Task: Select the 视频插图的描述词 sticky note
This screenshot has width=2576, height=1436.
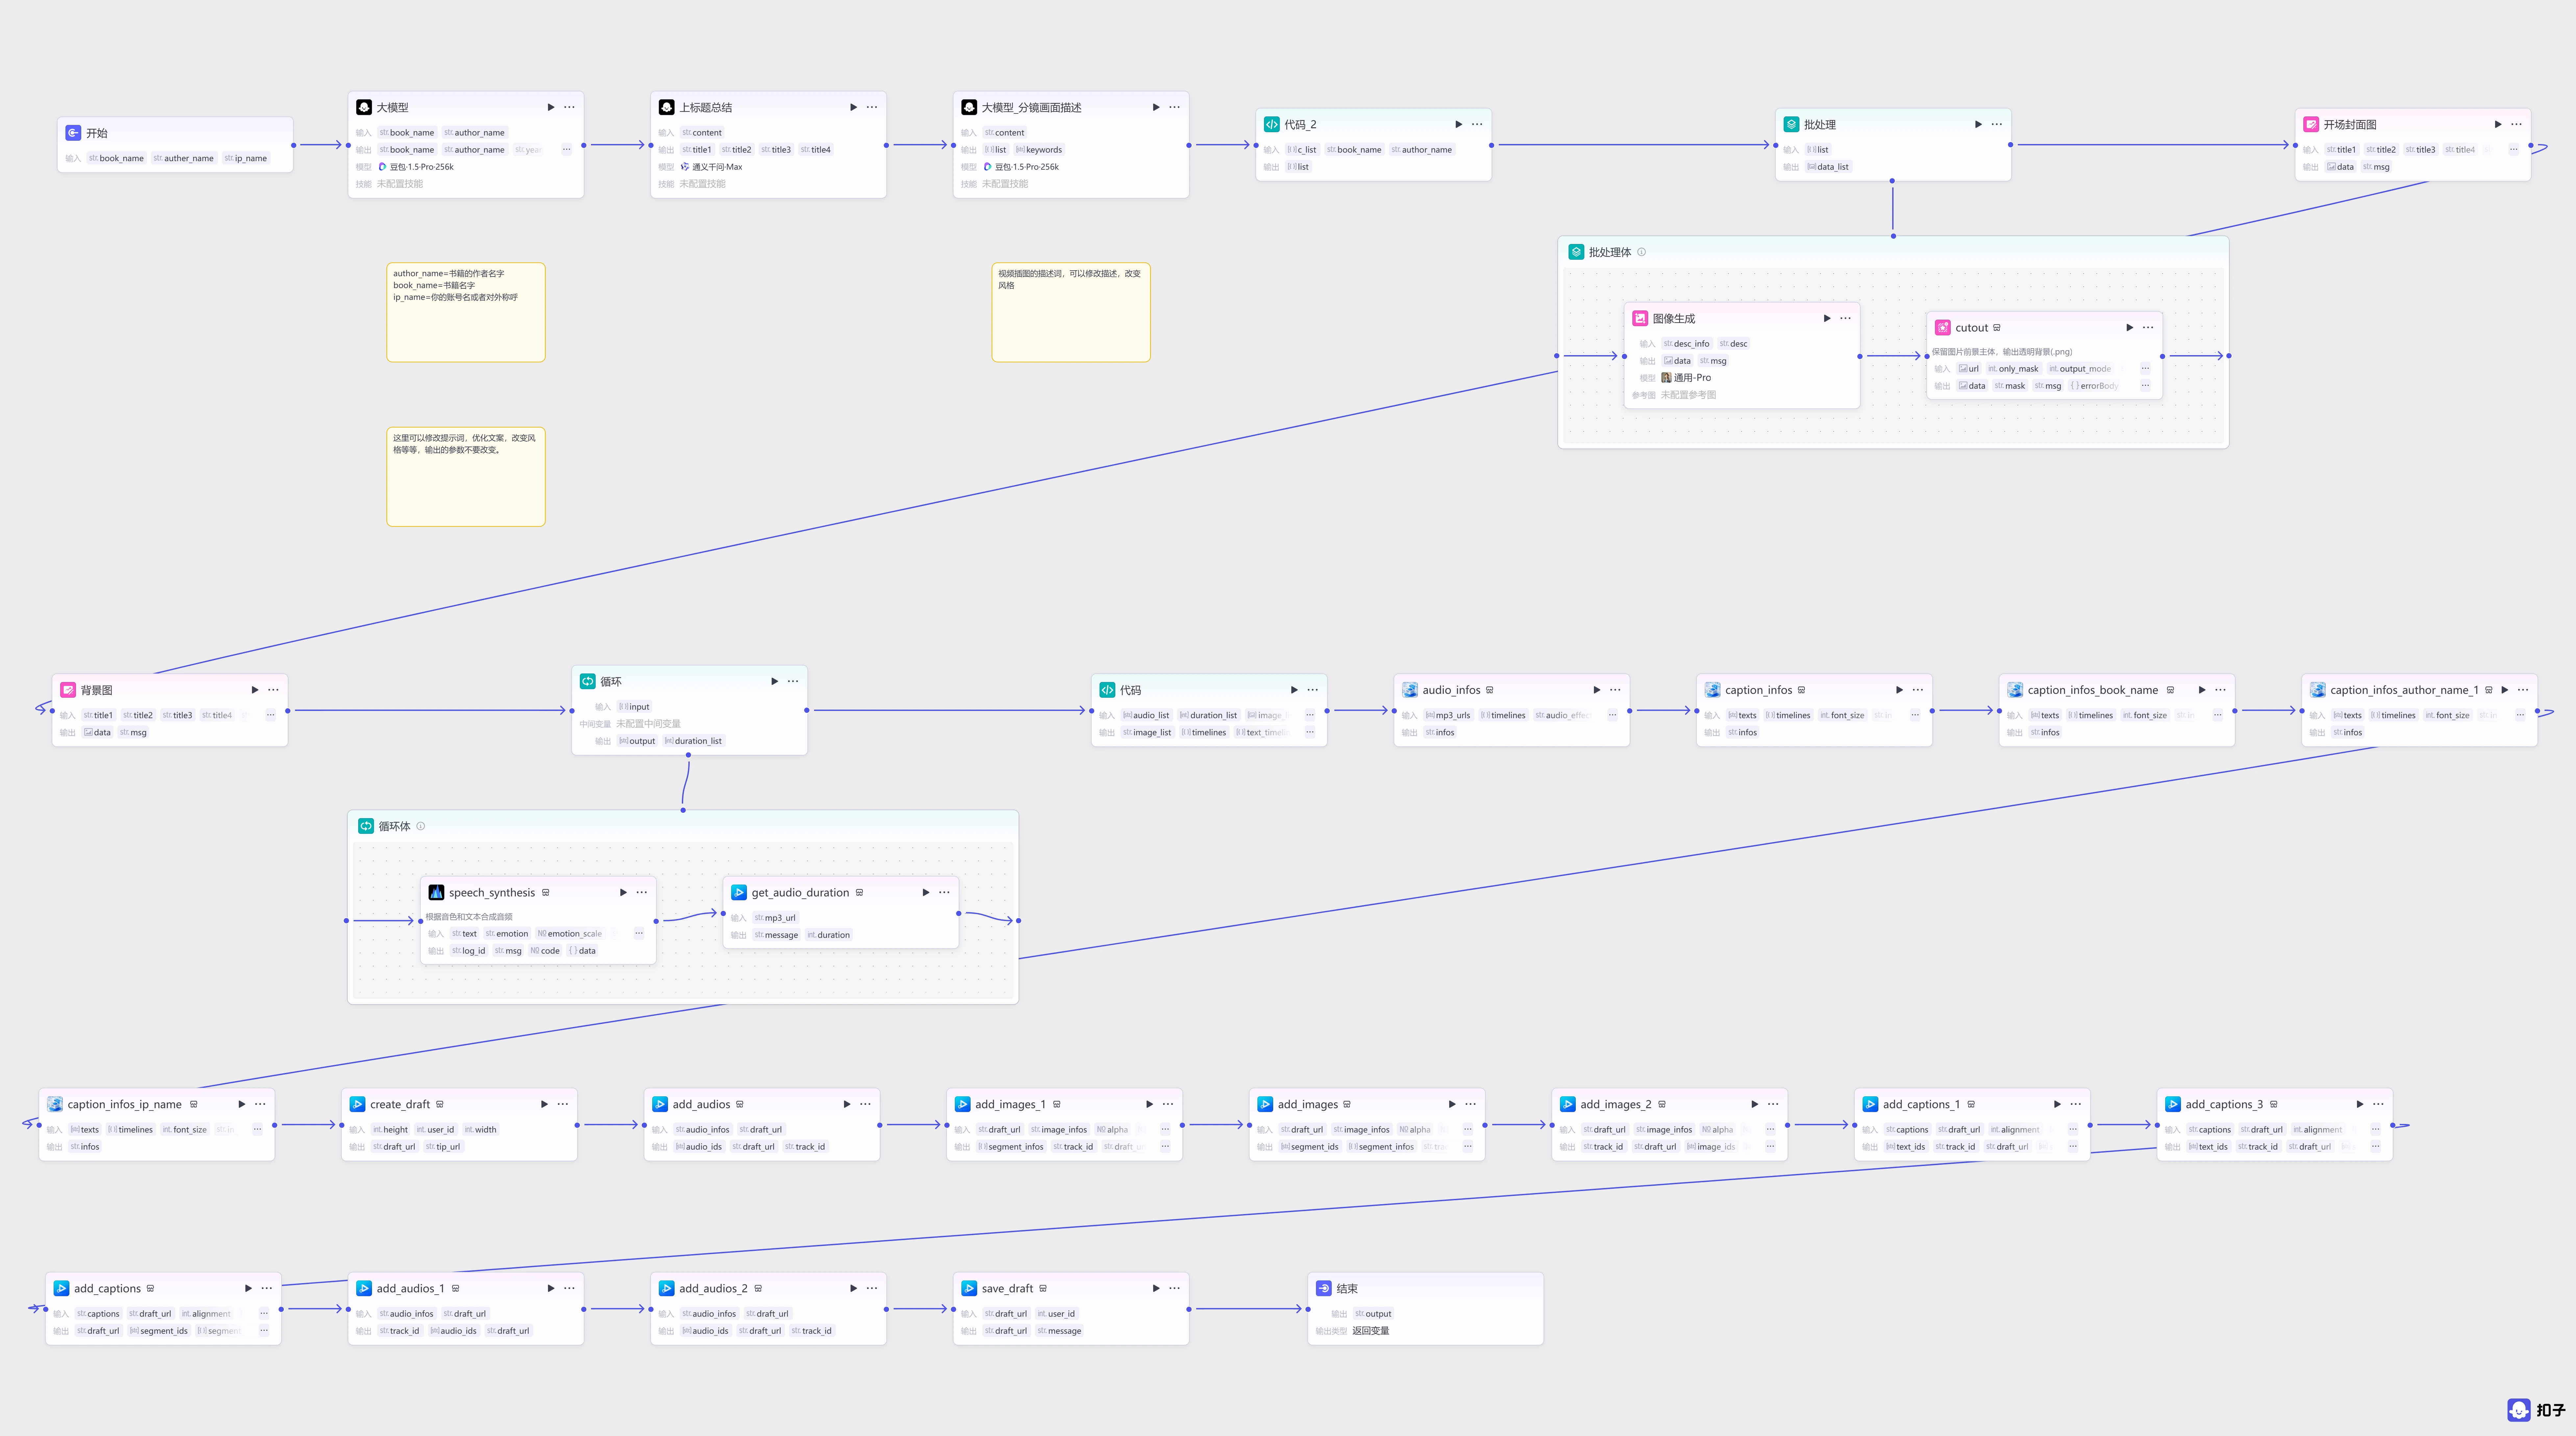Action: click(1071, 312)
